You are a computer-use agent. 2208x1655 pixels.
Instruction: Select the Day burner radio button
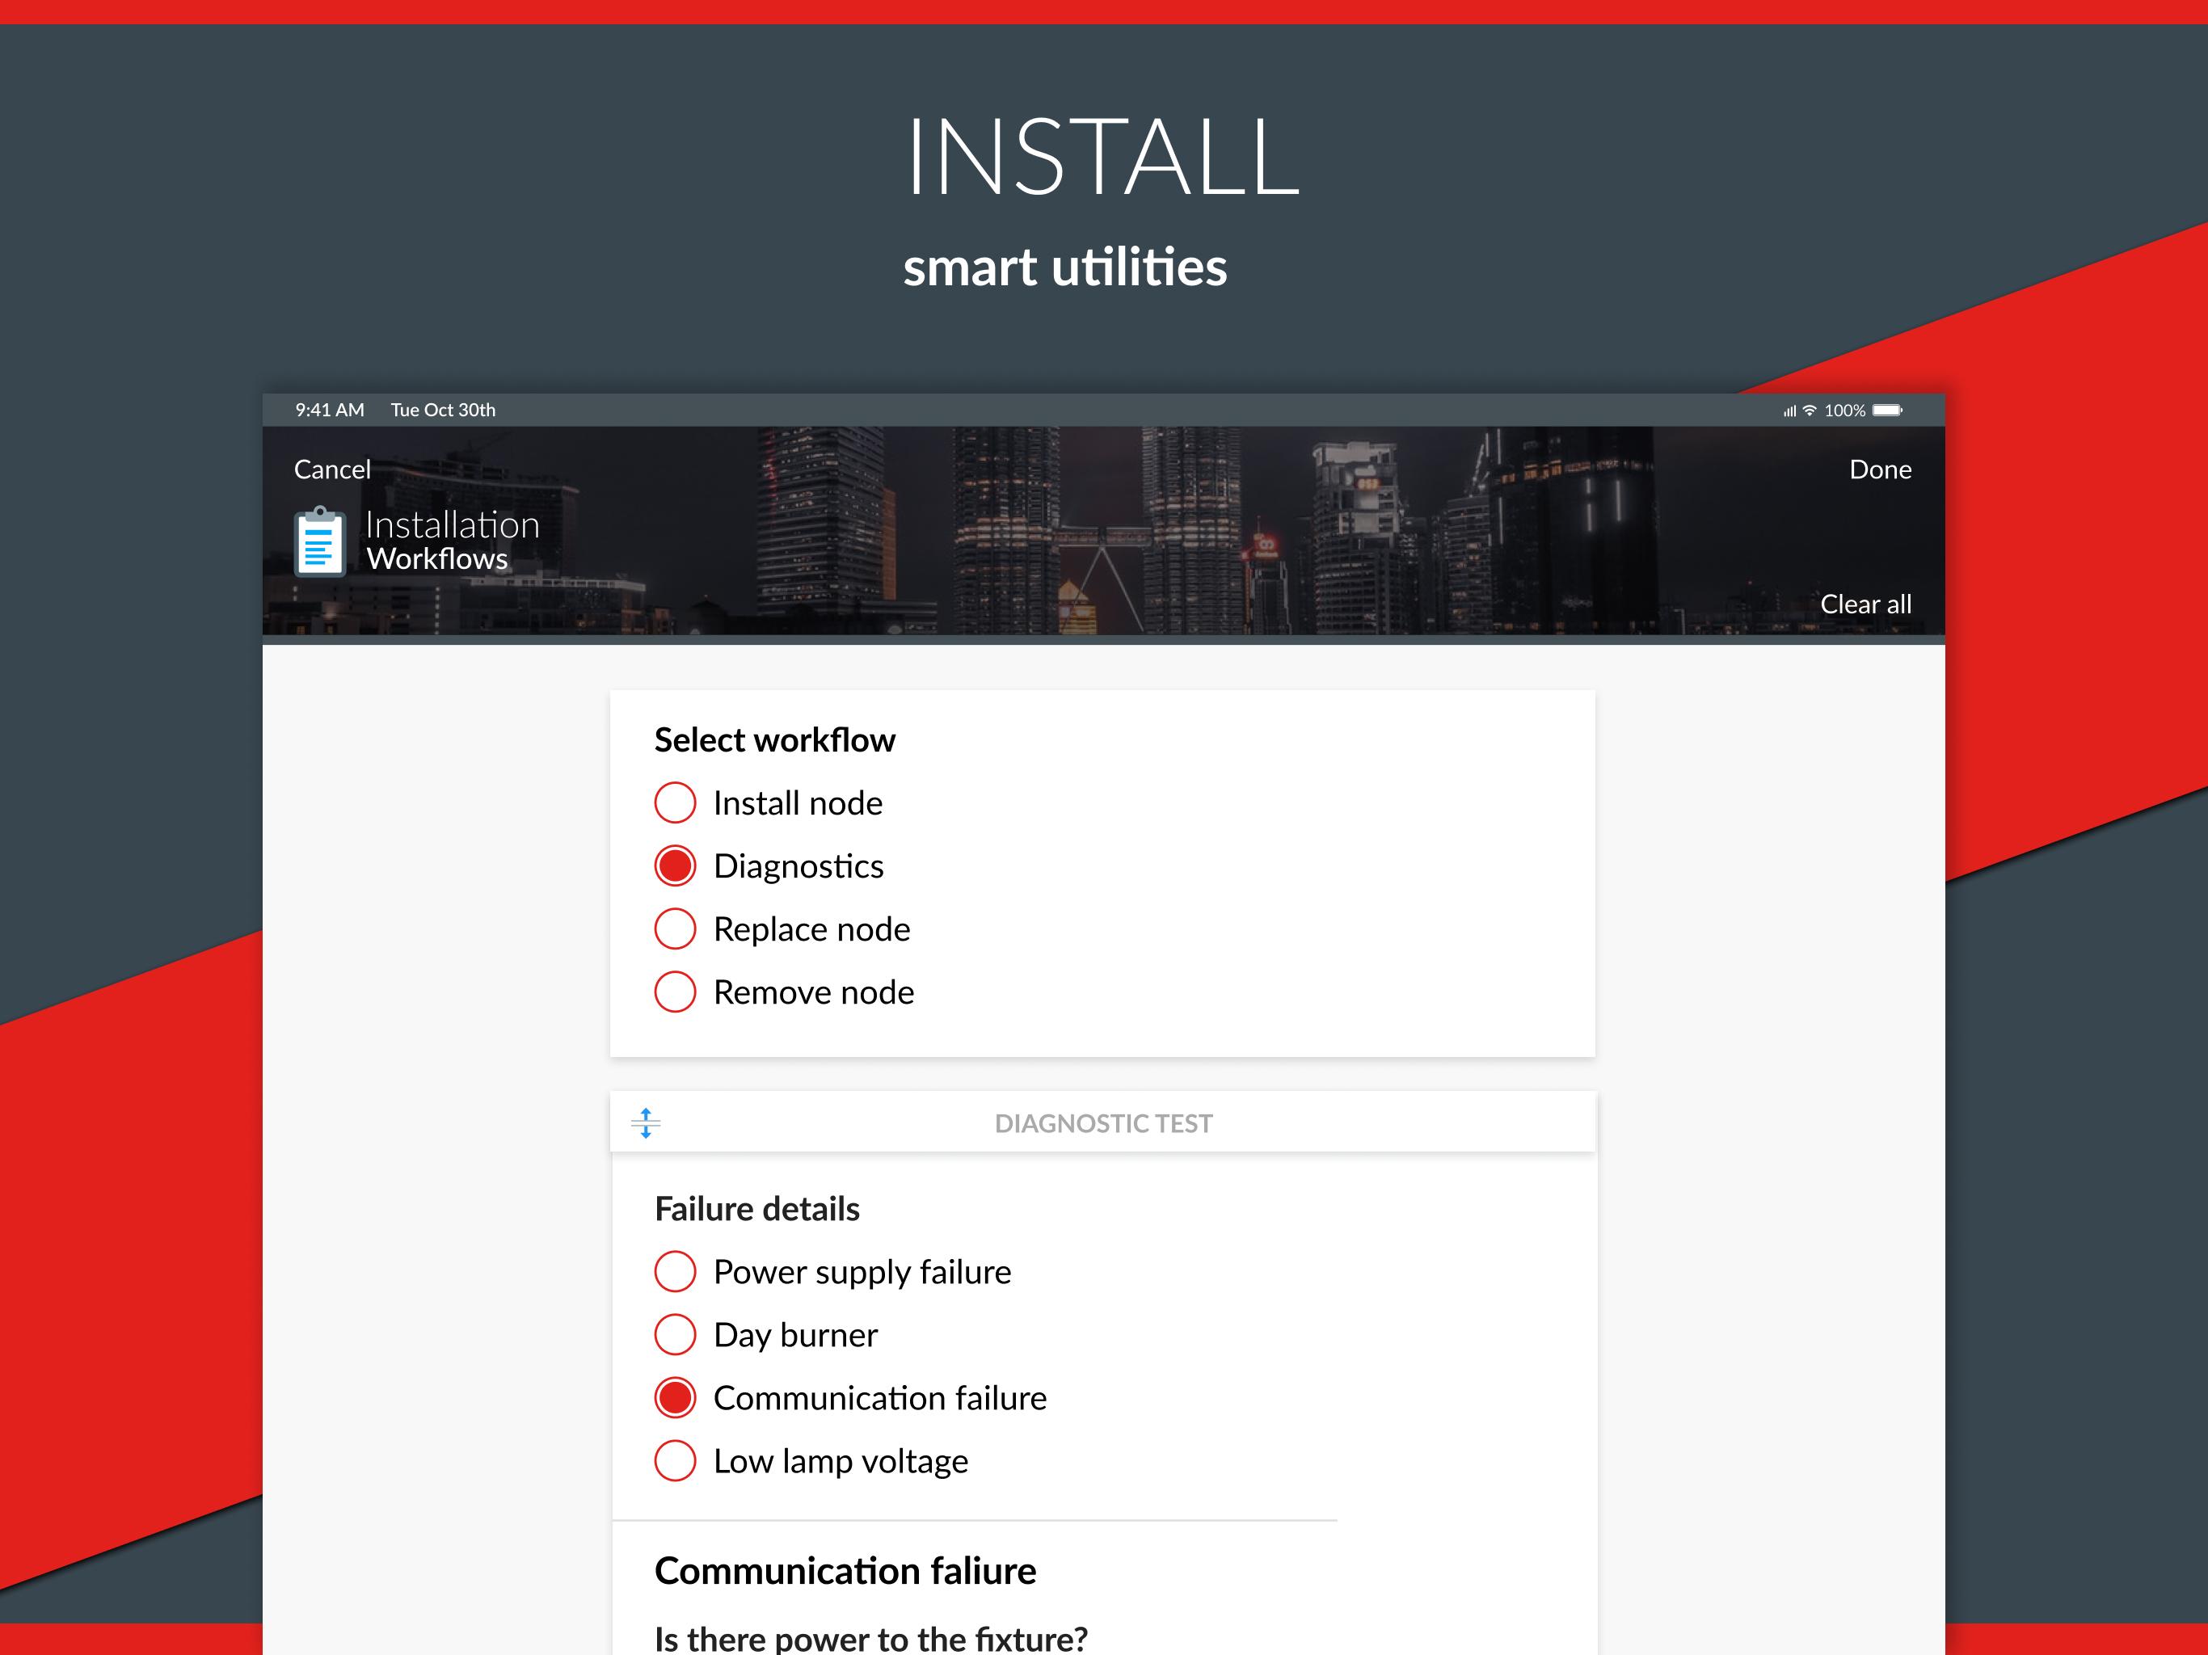[675, 1334]
